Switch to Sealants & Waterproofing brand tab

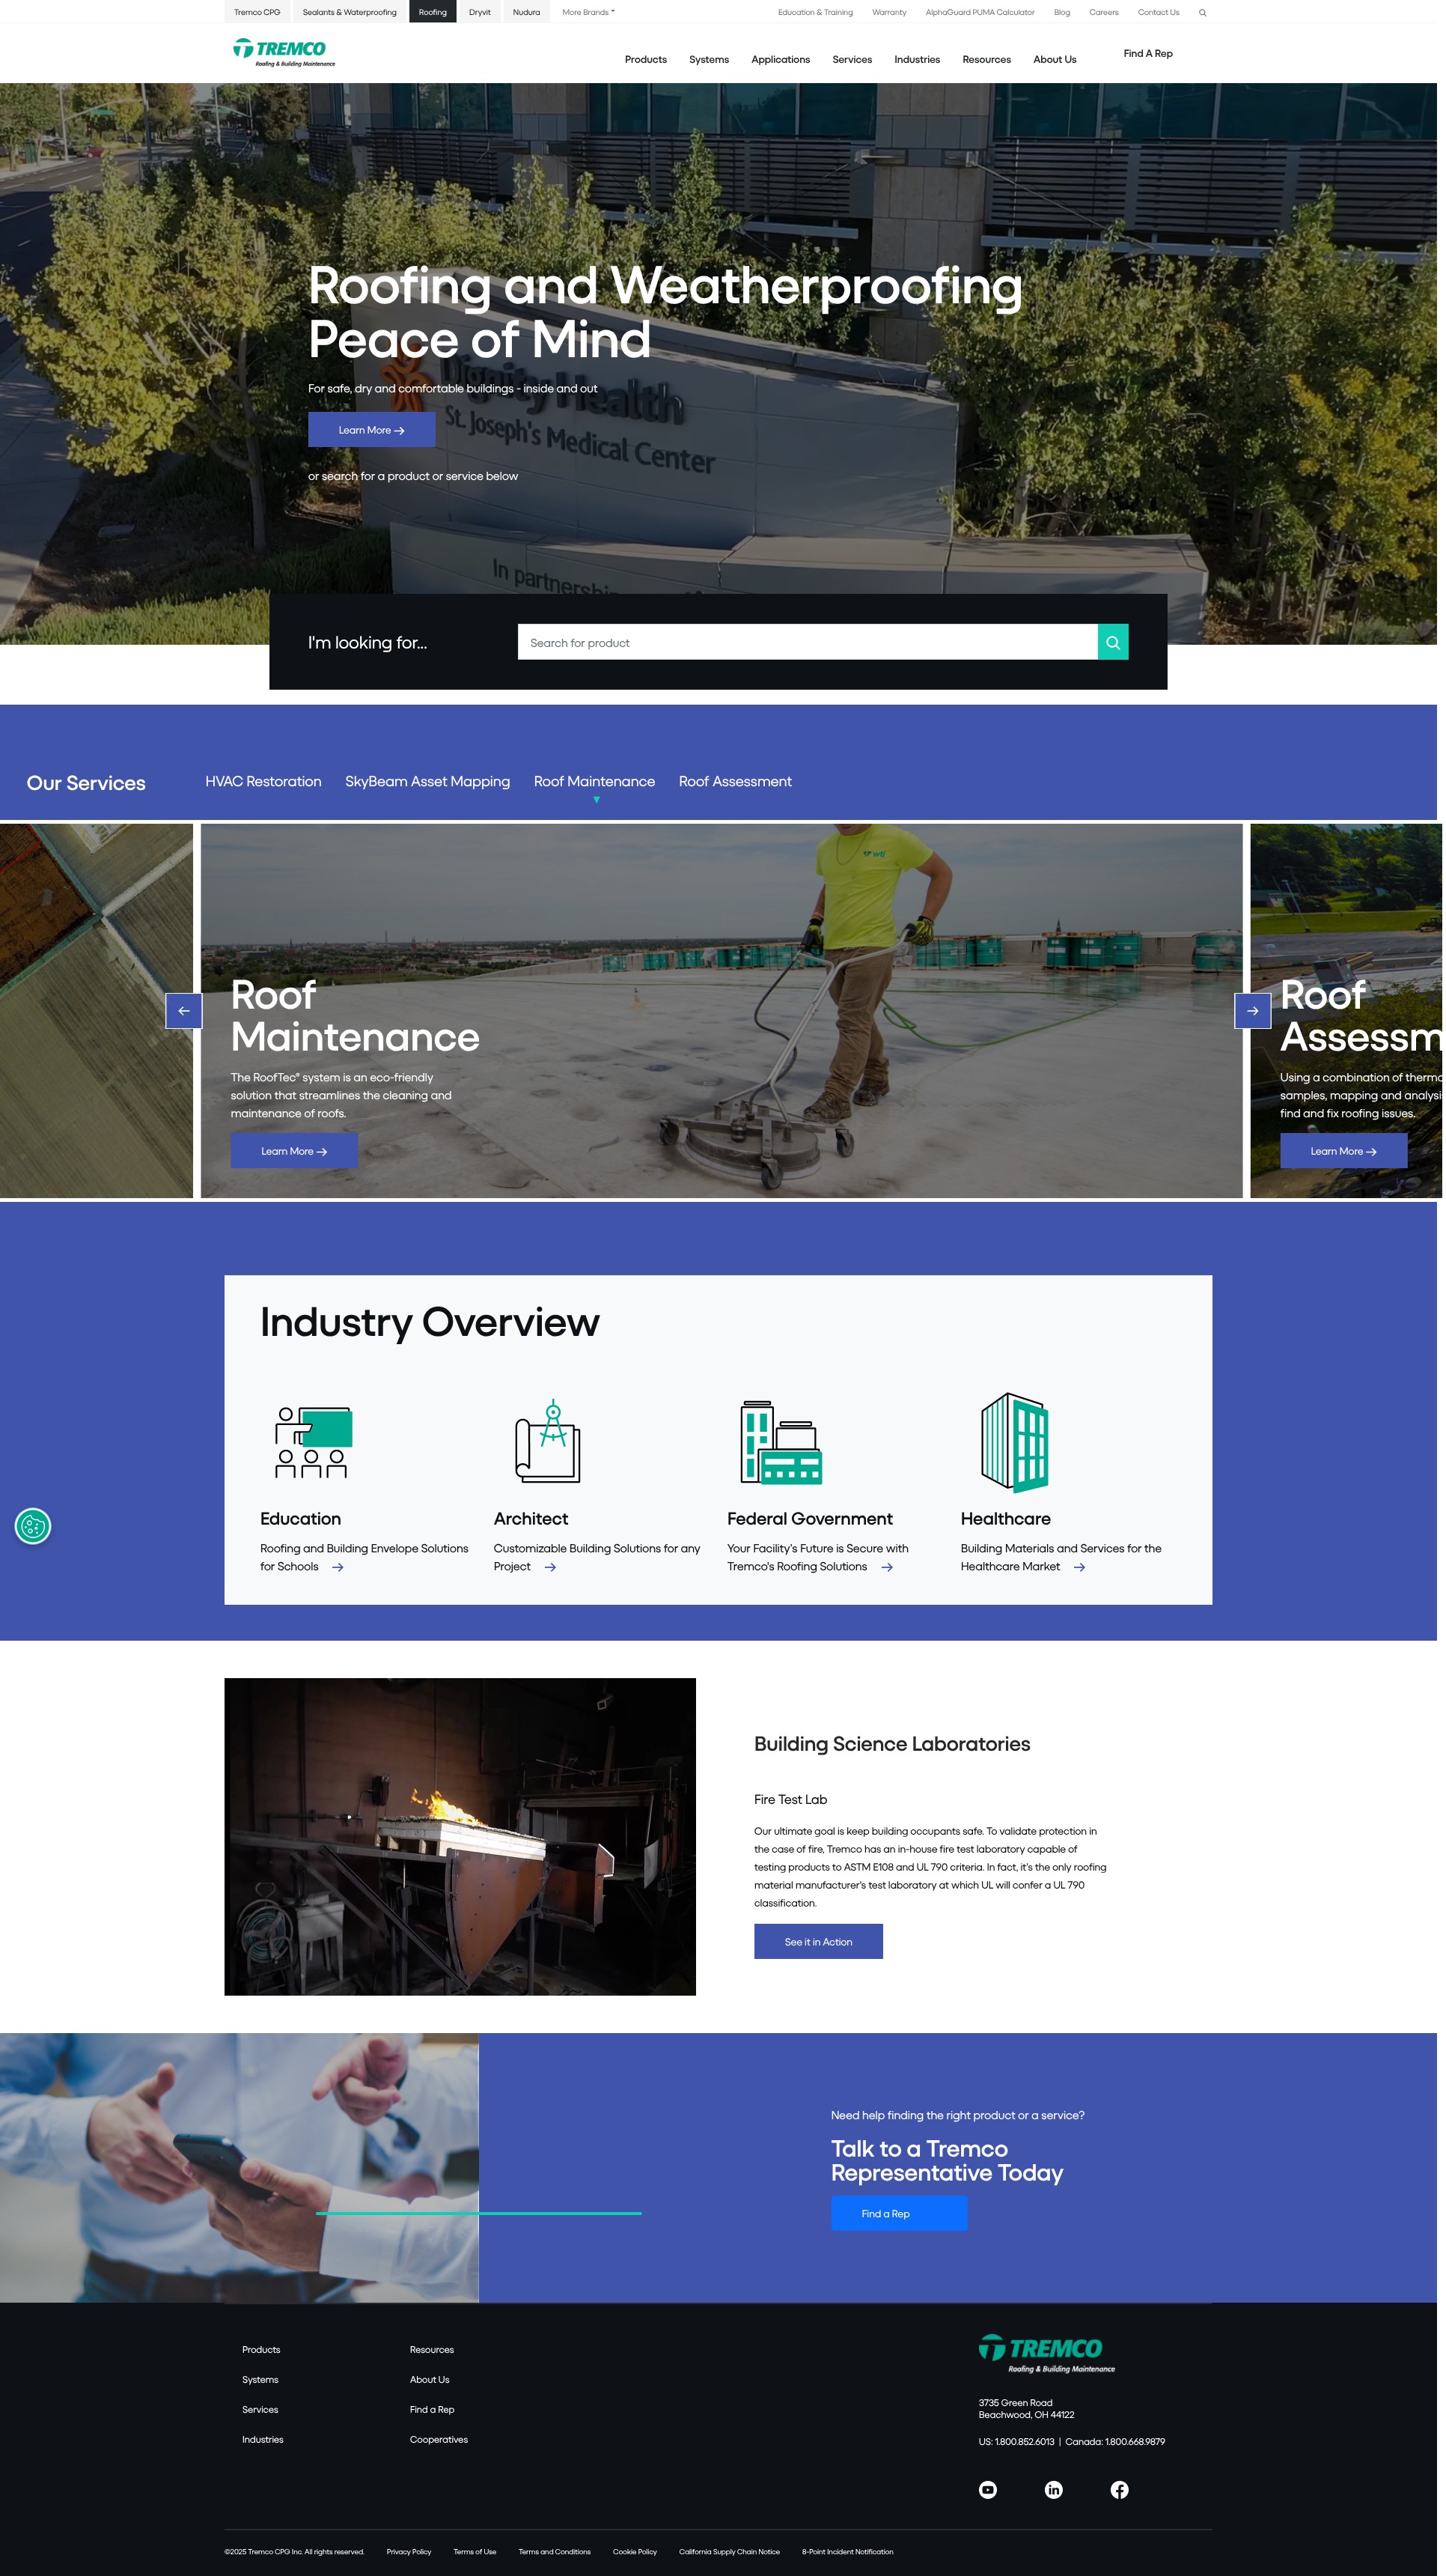pyautogui.click(x=350, y=12)
